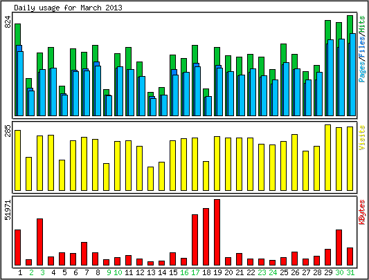
Task: Click day label '8' on the x-axis
Action: pos(98,272)
